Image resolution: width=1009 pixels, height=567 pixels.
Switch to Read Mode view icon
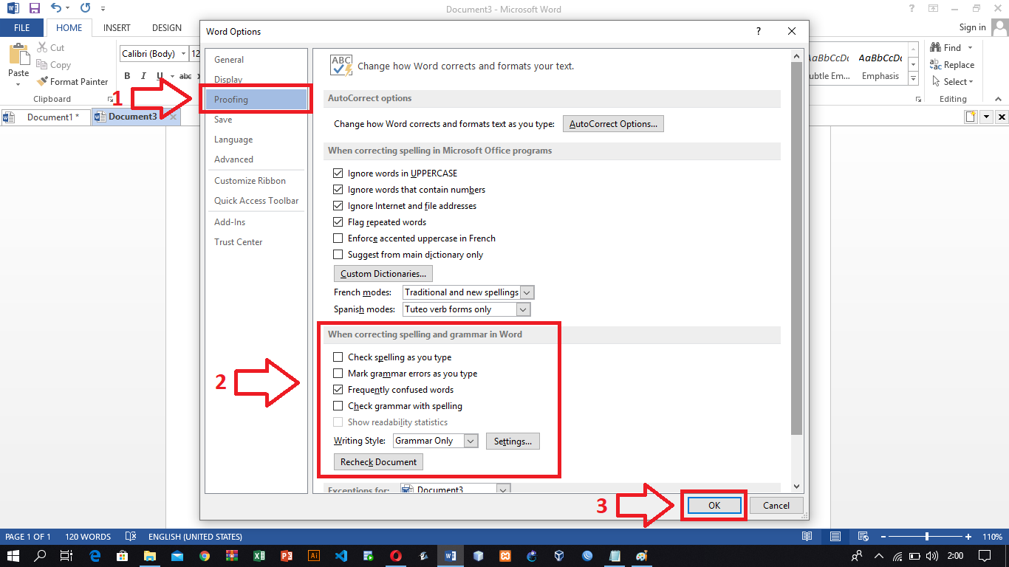coord(807,537)
